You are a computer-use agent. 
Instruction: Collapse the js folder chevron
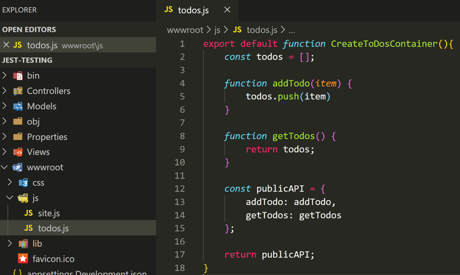coord(10,198)
